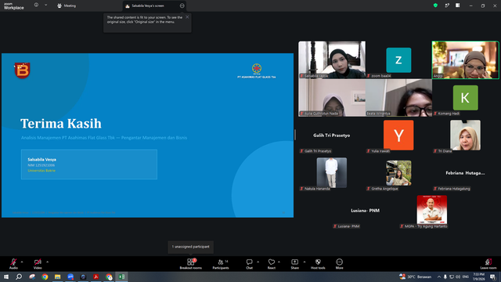Click the '1 unassigned participant' tooltip
This screenshot has width=501, height=282.
(x=191, y=247)
